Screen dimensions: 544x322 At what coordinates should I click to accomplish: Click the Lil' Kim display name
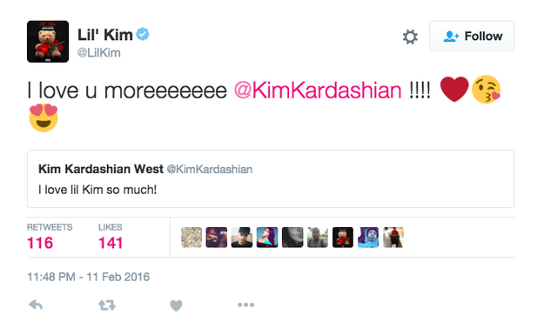[105, 35]
